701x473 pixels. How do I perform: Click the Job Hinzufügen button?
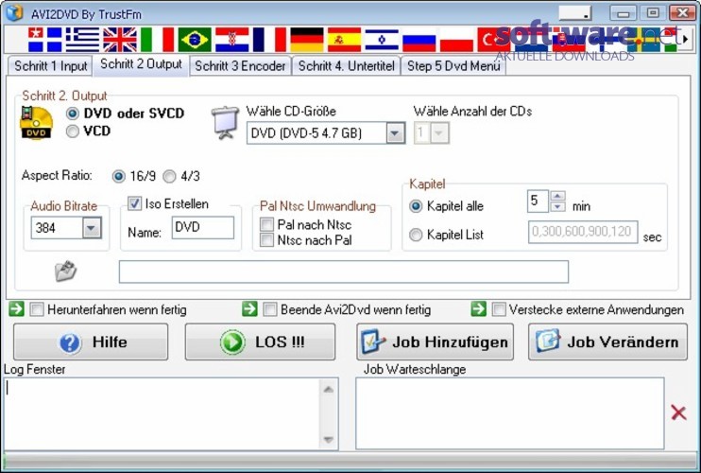435,342
